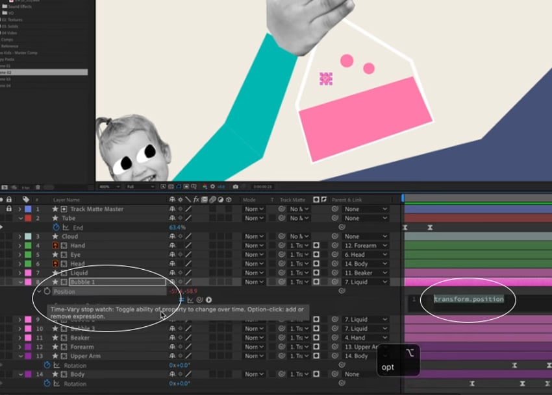Click the red label swatch of Tube layer

click(28, 218)
